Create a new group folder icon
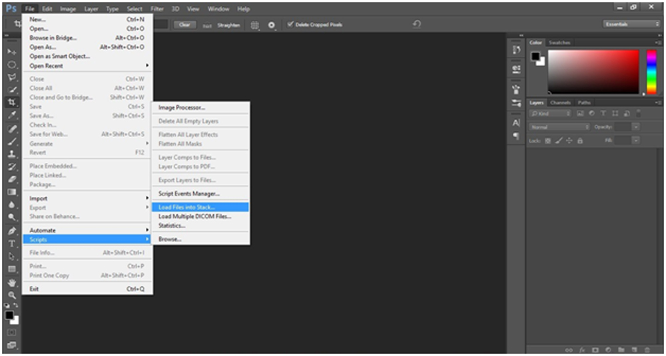 click(621, 349)
